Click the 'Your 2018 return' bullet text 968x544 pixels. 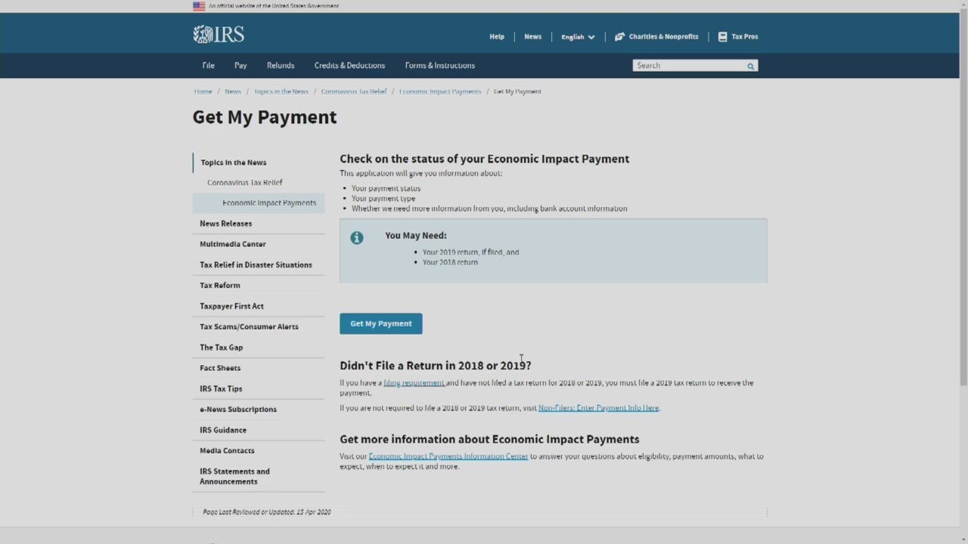click(x=450, y=262)
